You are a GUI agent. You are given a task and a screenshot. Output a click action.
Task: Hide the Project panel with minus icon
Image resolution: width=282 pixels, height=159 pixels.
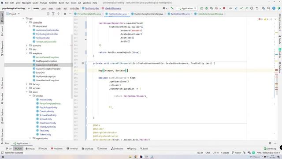(x=70, y=14)
